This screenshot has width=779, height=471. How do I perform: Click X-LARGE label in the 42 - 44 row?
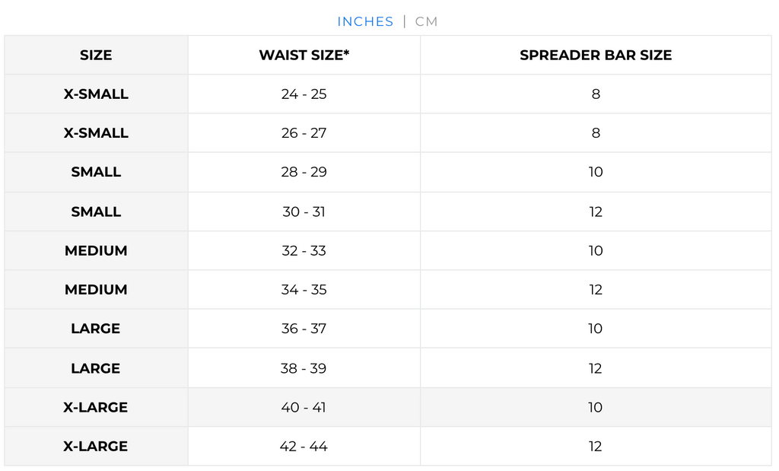tap(96, 447)
